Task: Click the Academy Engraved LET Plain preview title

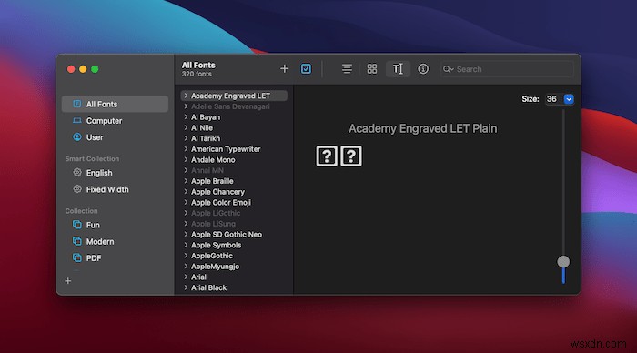Action: click(422, 128)
